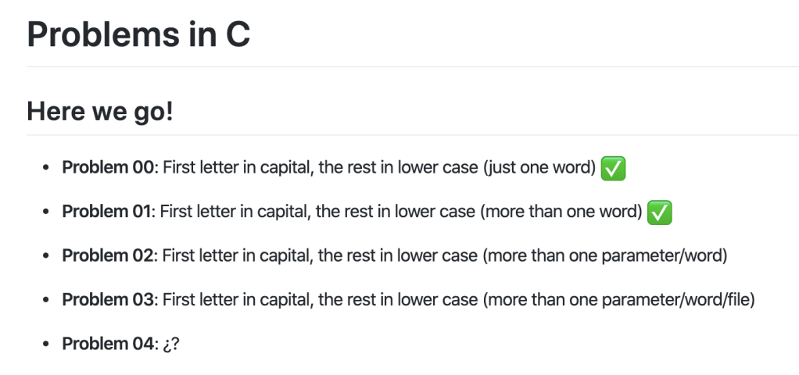Click the bullet point before Problem 03
The height and width of the screenshot is (375, 799).
(x=48, y=299)
